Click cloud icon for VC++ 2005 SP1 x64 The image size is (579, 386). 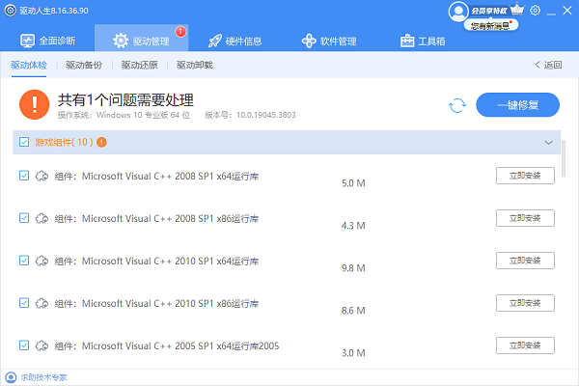pos(41,345)
